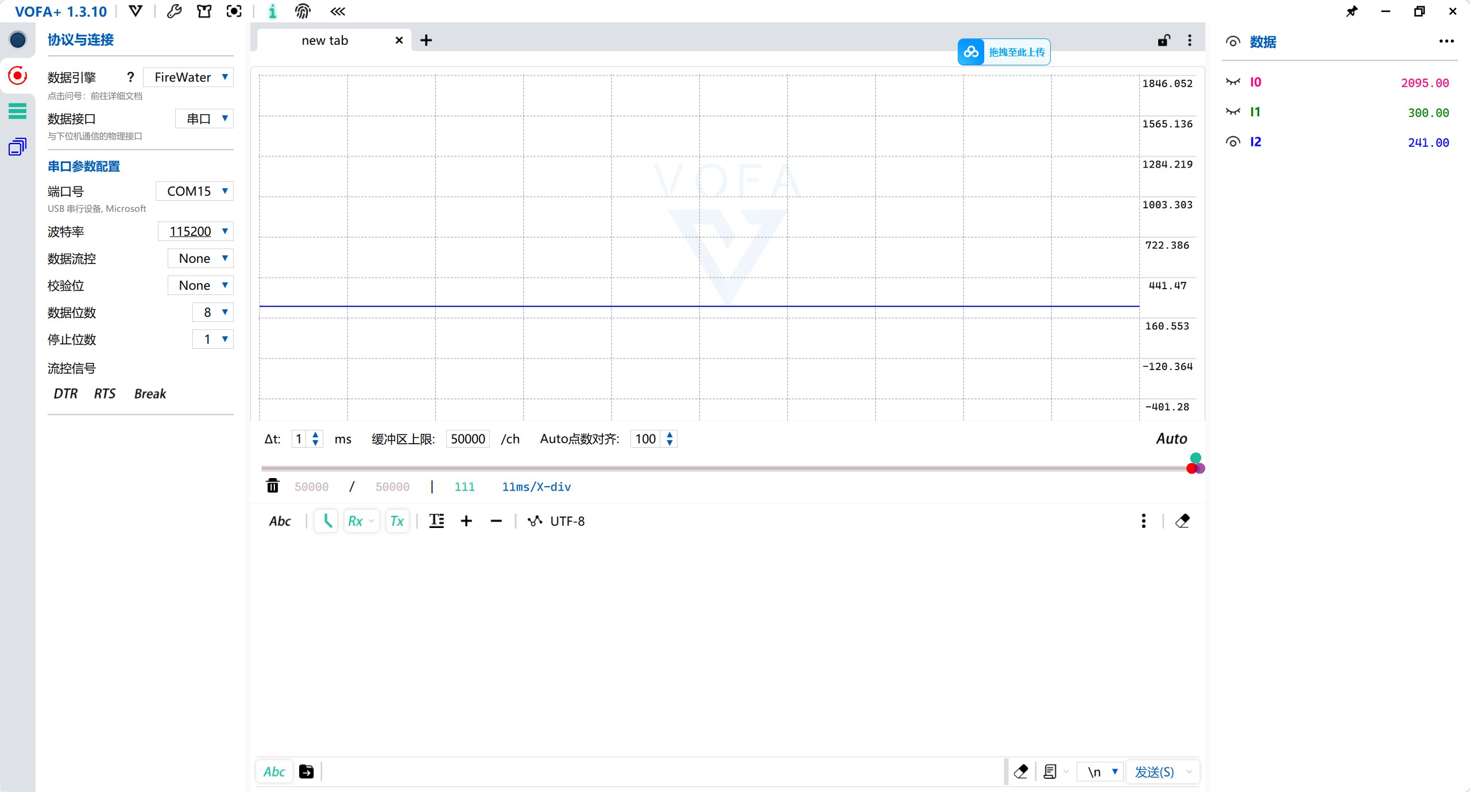This screenshot has height=792, width=1470.
Task: Toggle Tx display option
Action: pos(397,521)
